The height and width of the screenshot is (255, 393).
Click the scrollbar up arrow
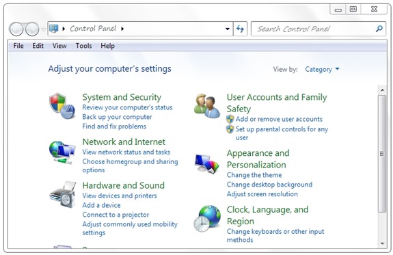click(382, 90)
